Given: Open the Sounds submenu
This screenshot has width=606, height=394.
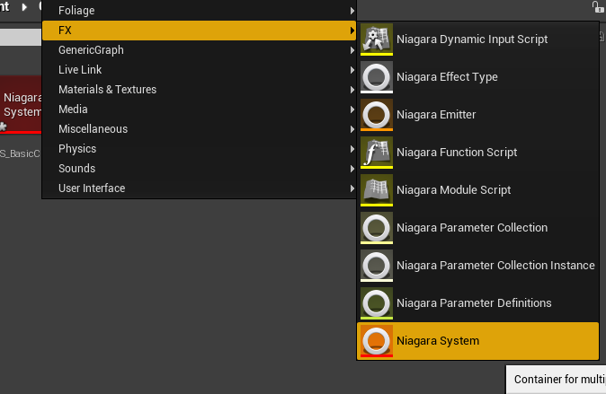Looking at the screenshot, I should coord(199,168).
